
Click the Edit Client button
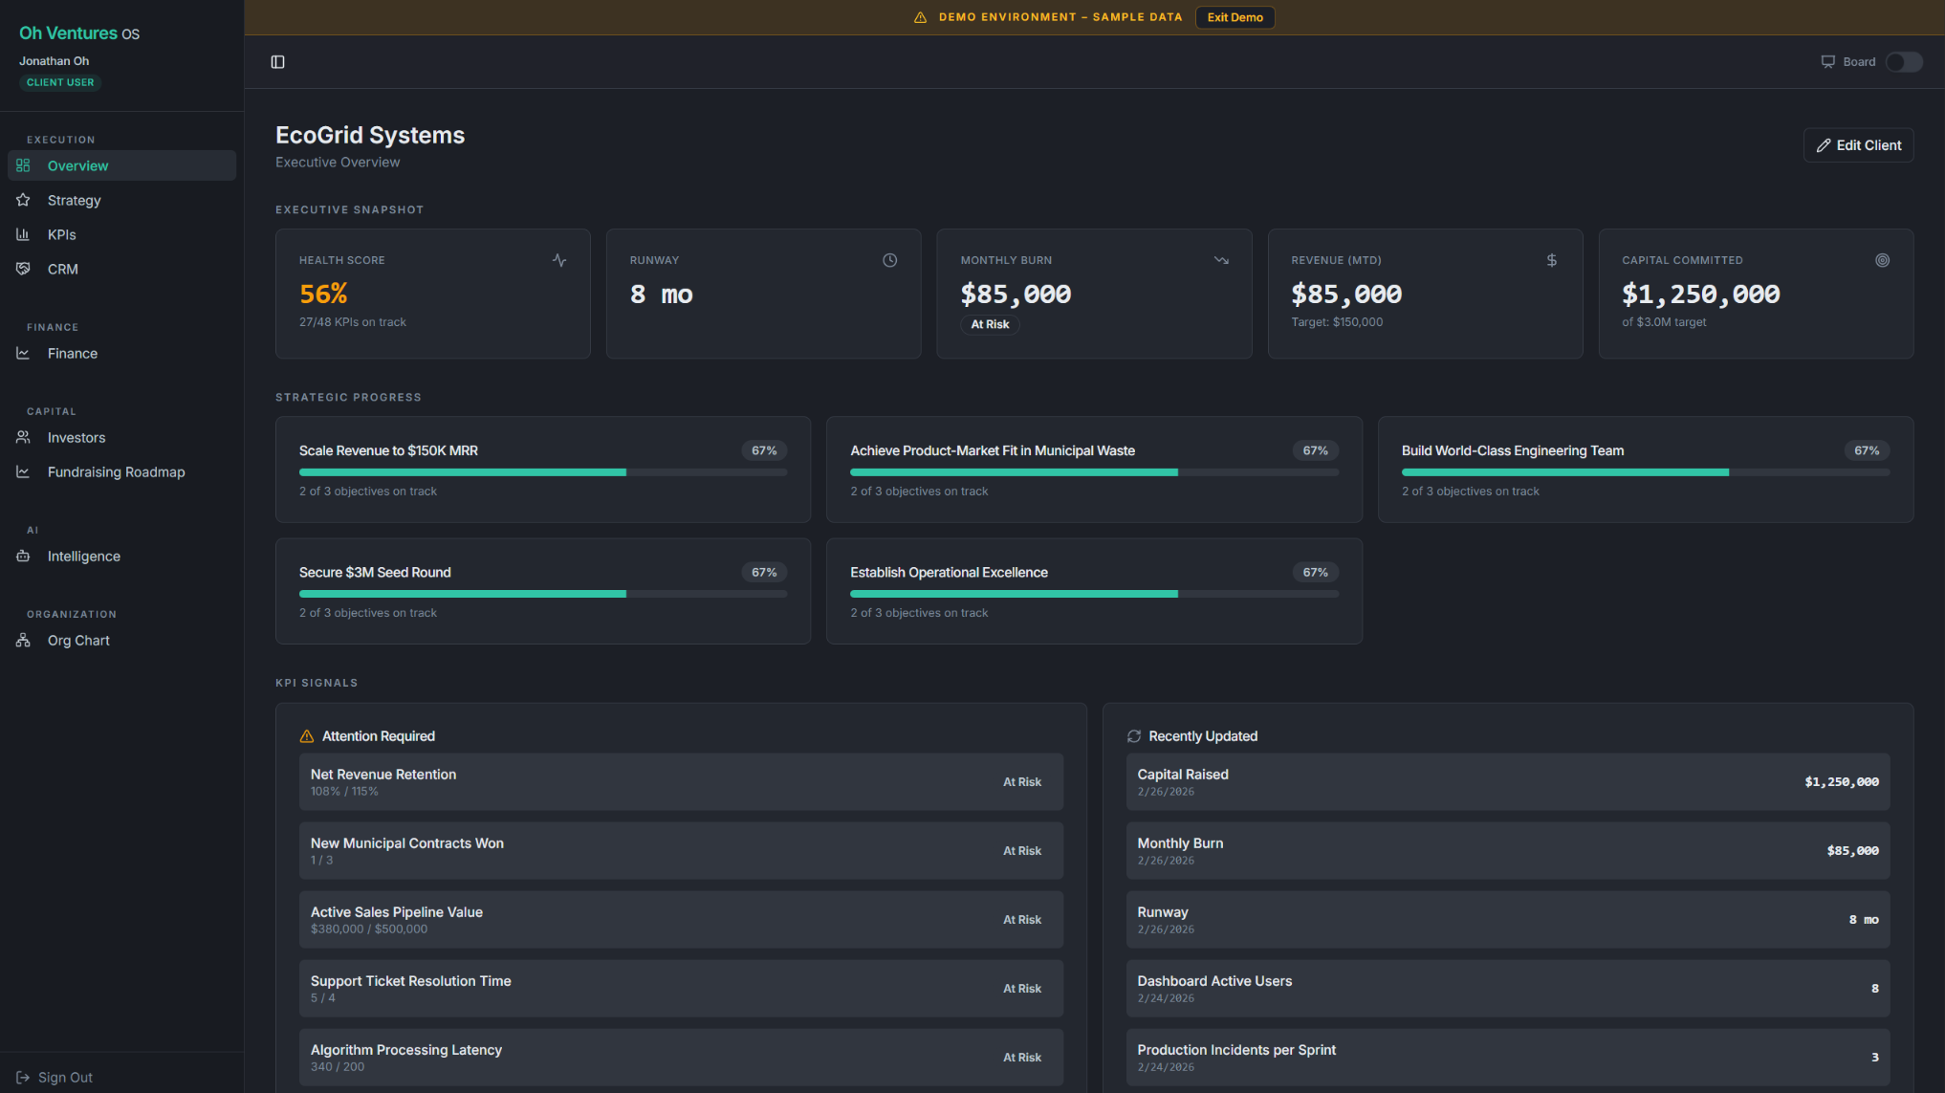point(1858,145)
